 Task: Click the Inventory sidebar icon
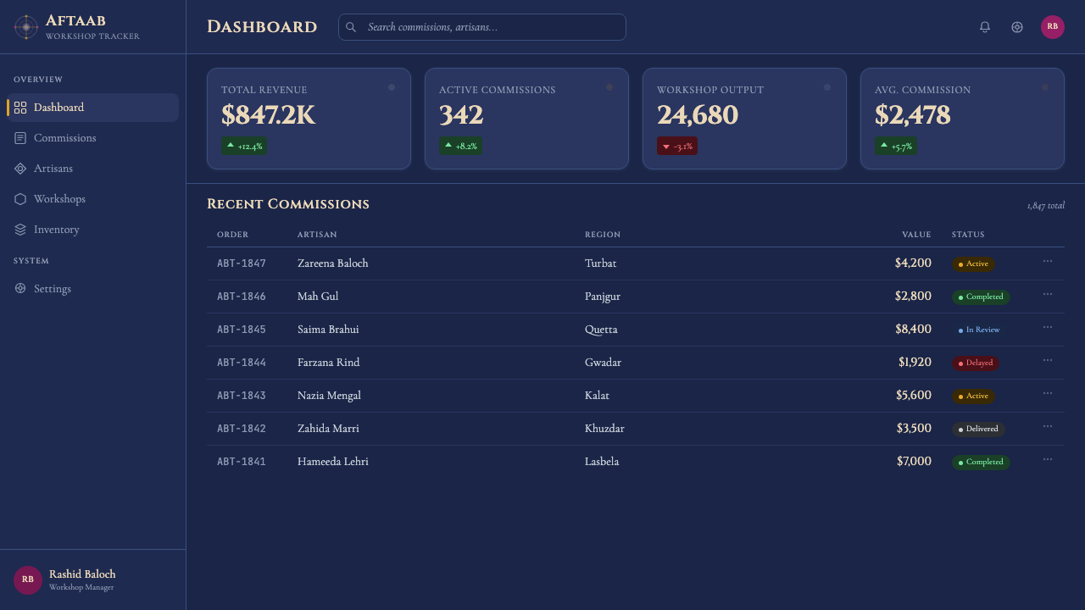(20, 230)
